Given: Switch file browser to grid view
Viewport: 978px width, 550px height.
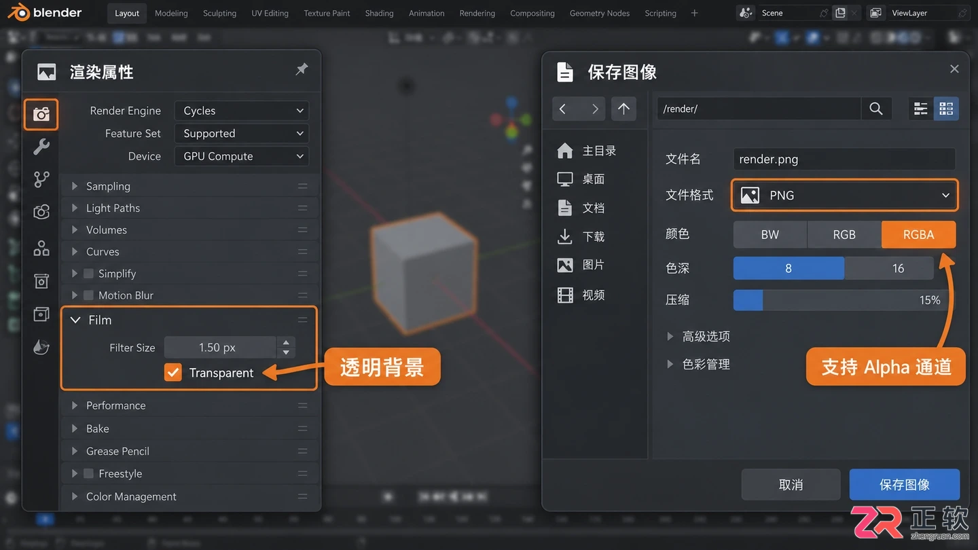Looking at the screenshot, I should tap(946, 109).
